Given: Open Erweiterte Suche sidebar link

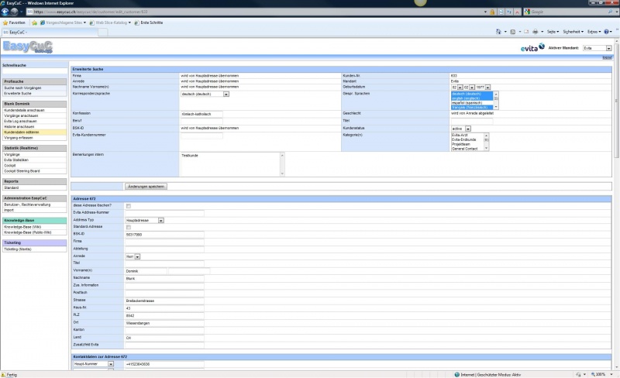Looking at the screenshot, I should click(17, 93).
